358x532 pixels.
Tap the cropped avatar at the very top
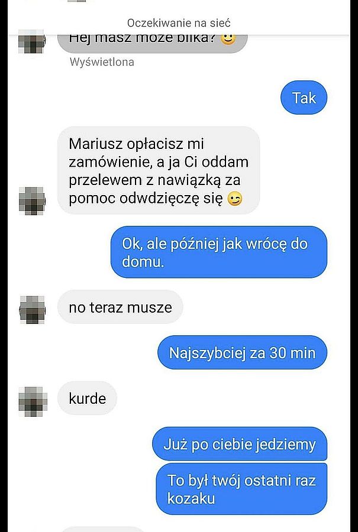coord(80,1)
